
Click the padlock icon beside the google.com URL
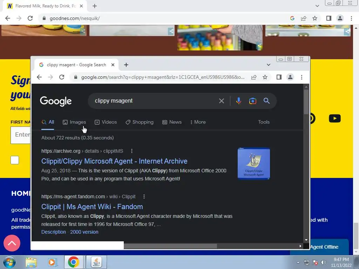pos(76,77)
